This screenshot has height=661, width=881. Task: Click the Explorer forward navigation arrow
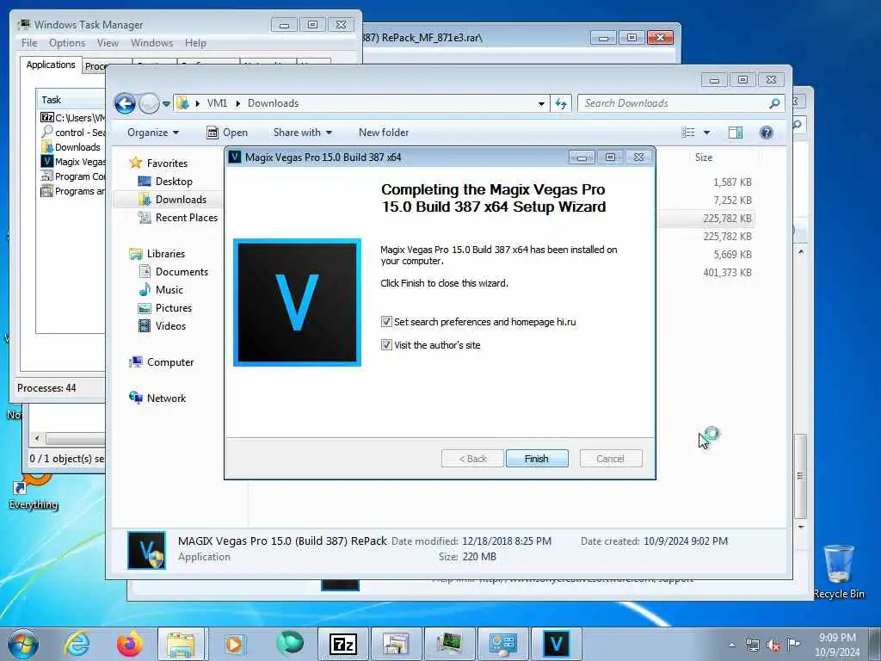click(x=149, y=103)
